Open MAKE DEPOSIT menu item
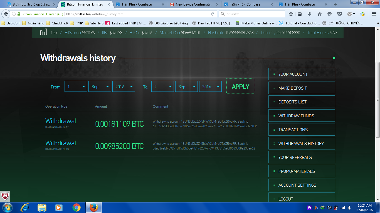Viewport: 380px width, 213px height. pyautogui.click(x=302, y=88)
